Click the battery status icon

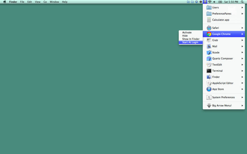220,2
